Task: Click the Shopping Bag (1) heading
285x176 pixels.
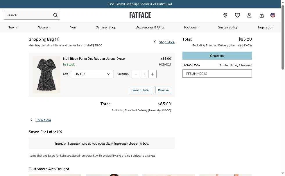Action: click(x=44, y=39)
